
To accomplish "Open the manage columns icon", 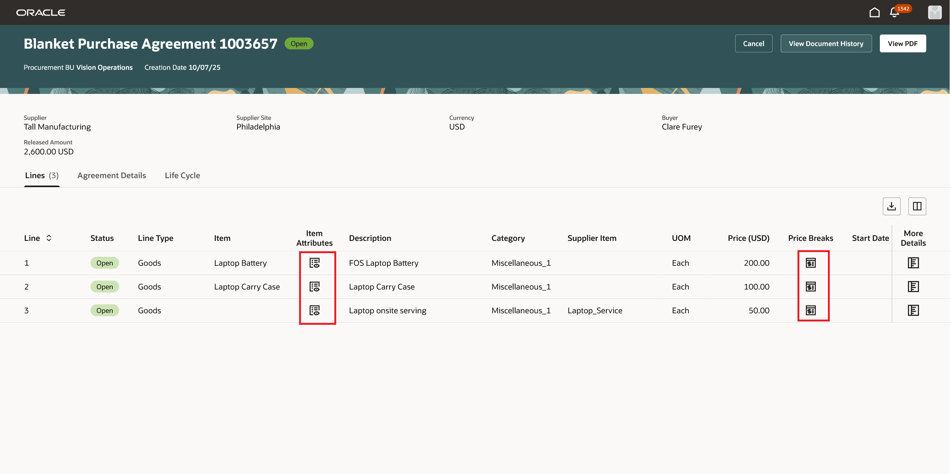I will pyautogui.click(x=917, y=206).
